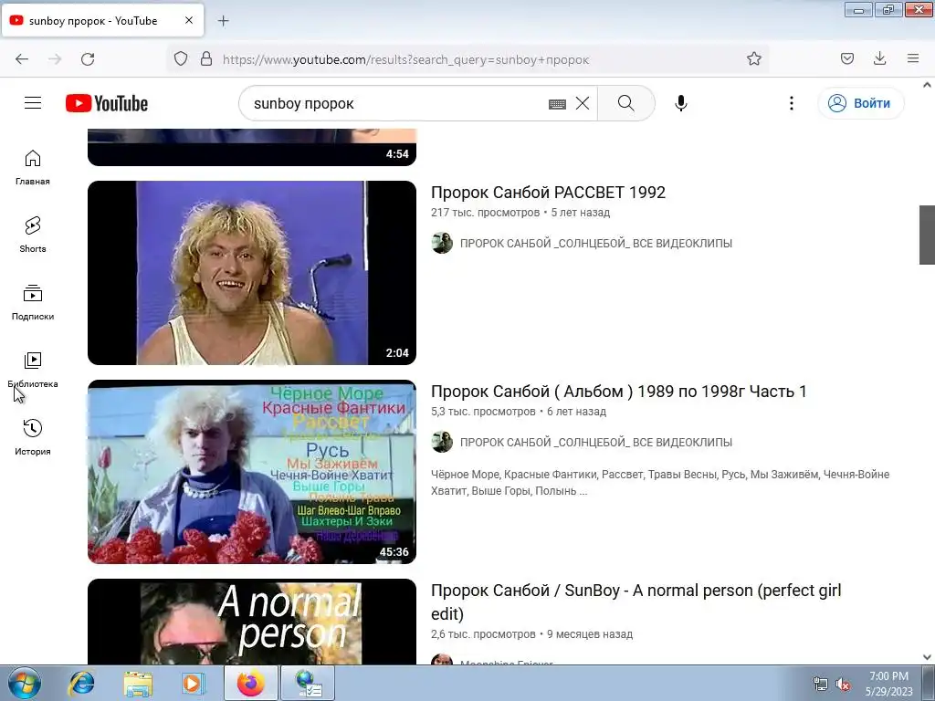The width and height of the screenshot is (935, 701).
Task: Open the Firefox downloads arrow
Action: 879,58
